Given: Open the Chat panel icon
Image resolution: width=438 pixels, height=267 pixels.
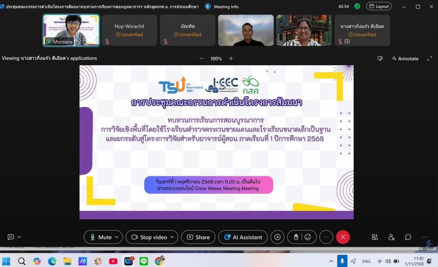Looking at the screenshot, I should [408, 237].
